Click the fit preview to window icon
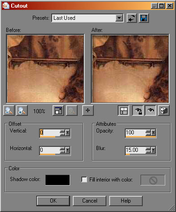 58,110
